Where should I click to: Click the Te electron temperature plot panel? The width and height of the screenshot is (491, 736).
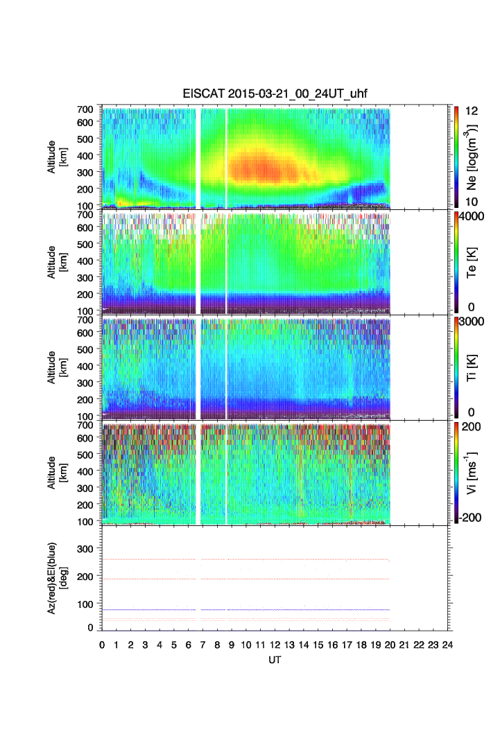coord(275,262)
